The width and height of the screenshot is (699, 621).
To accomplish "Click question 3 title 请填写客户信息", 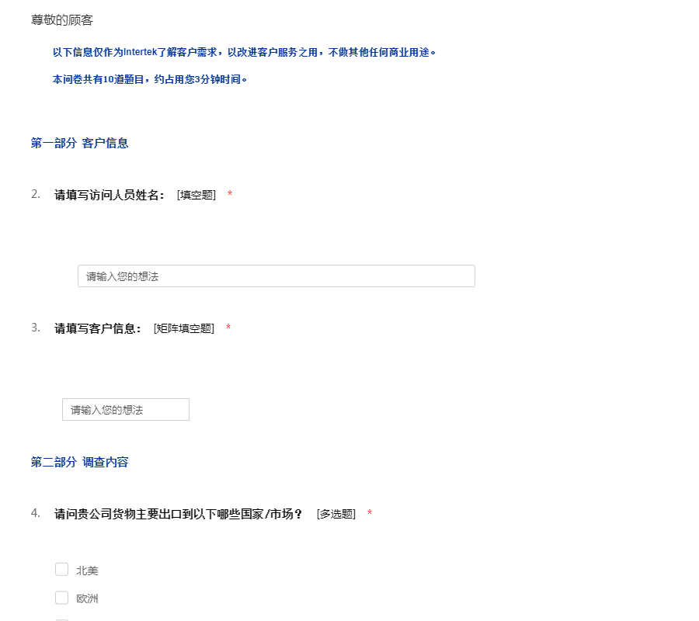I will (x=98, y=328).
